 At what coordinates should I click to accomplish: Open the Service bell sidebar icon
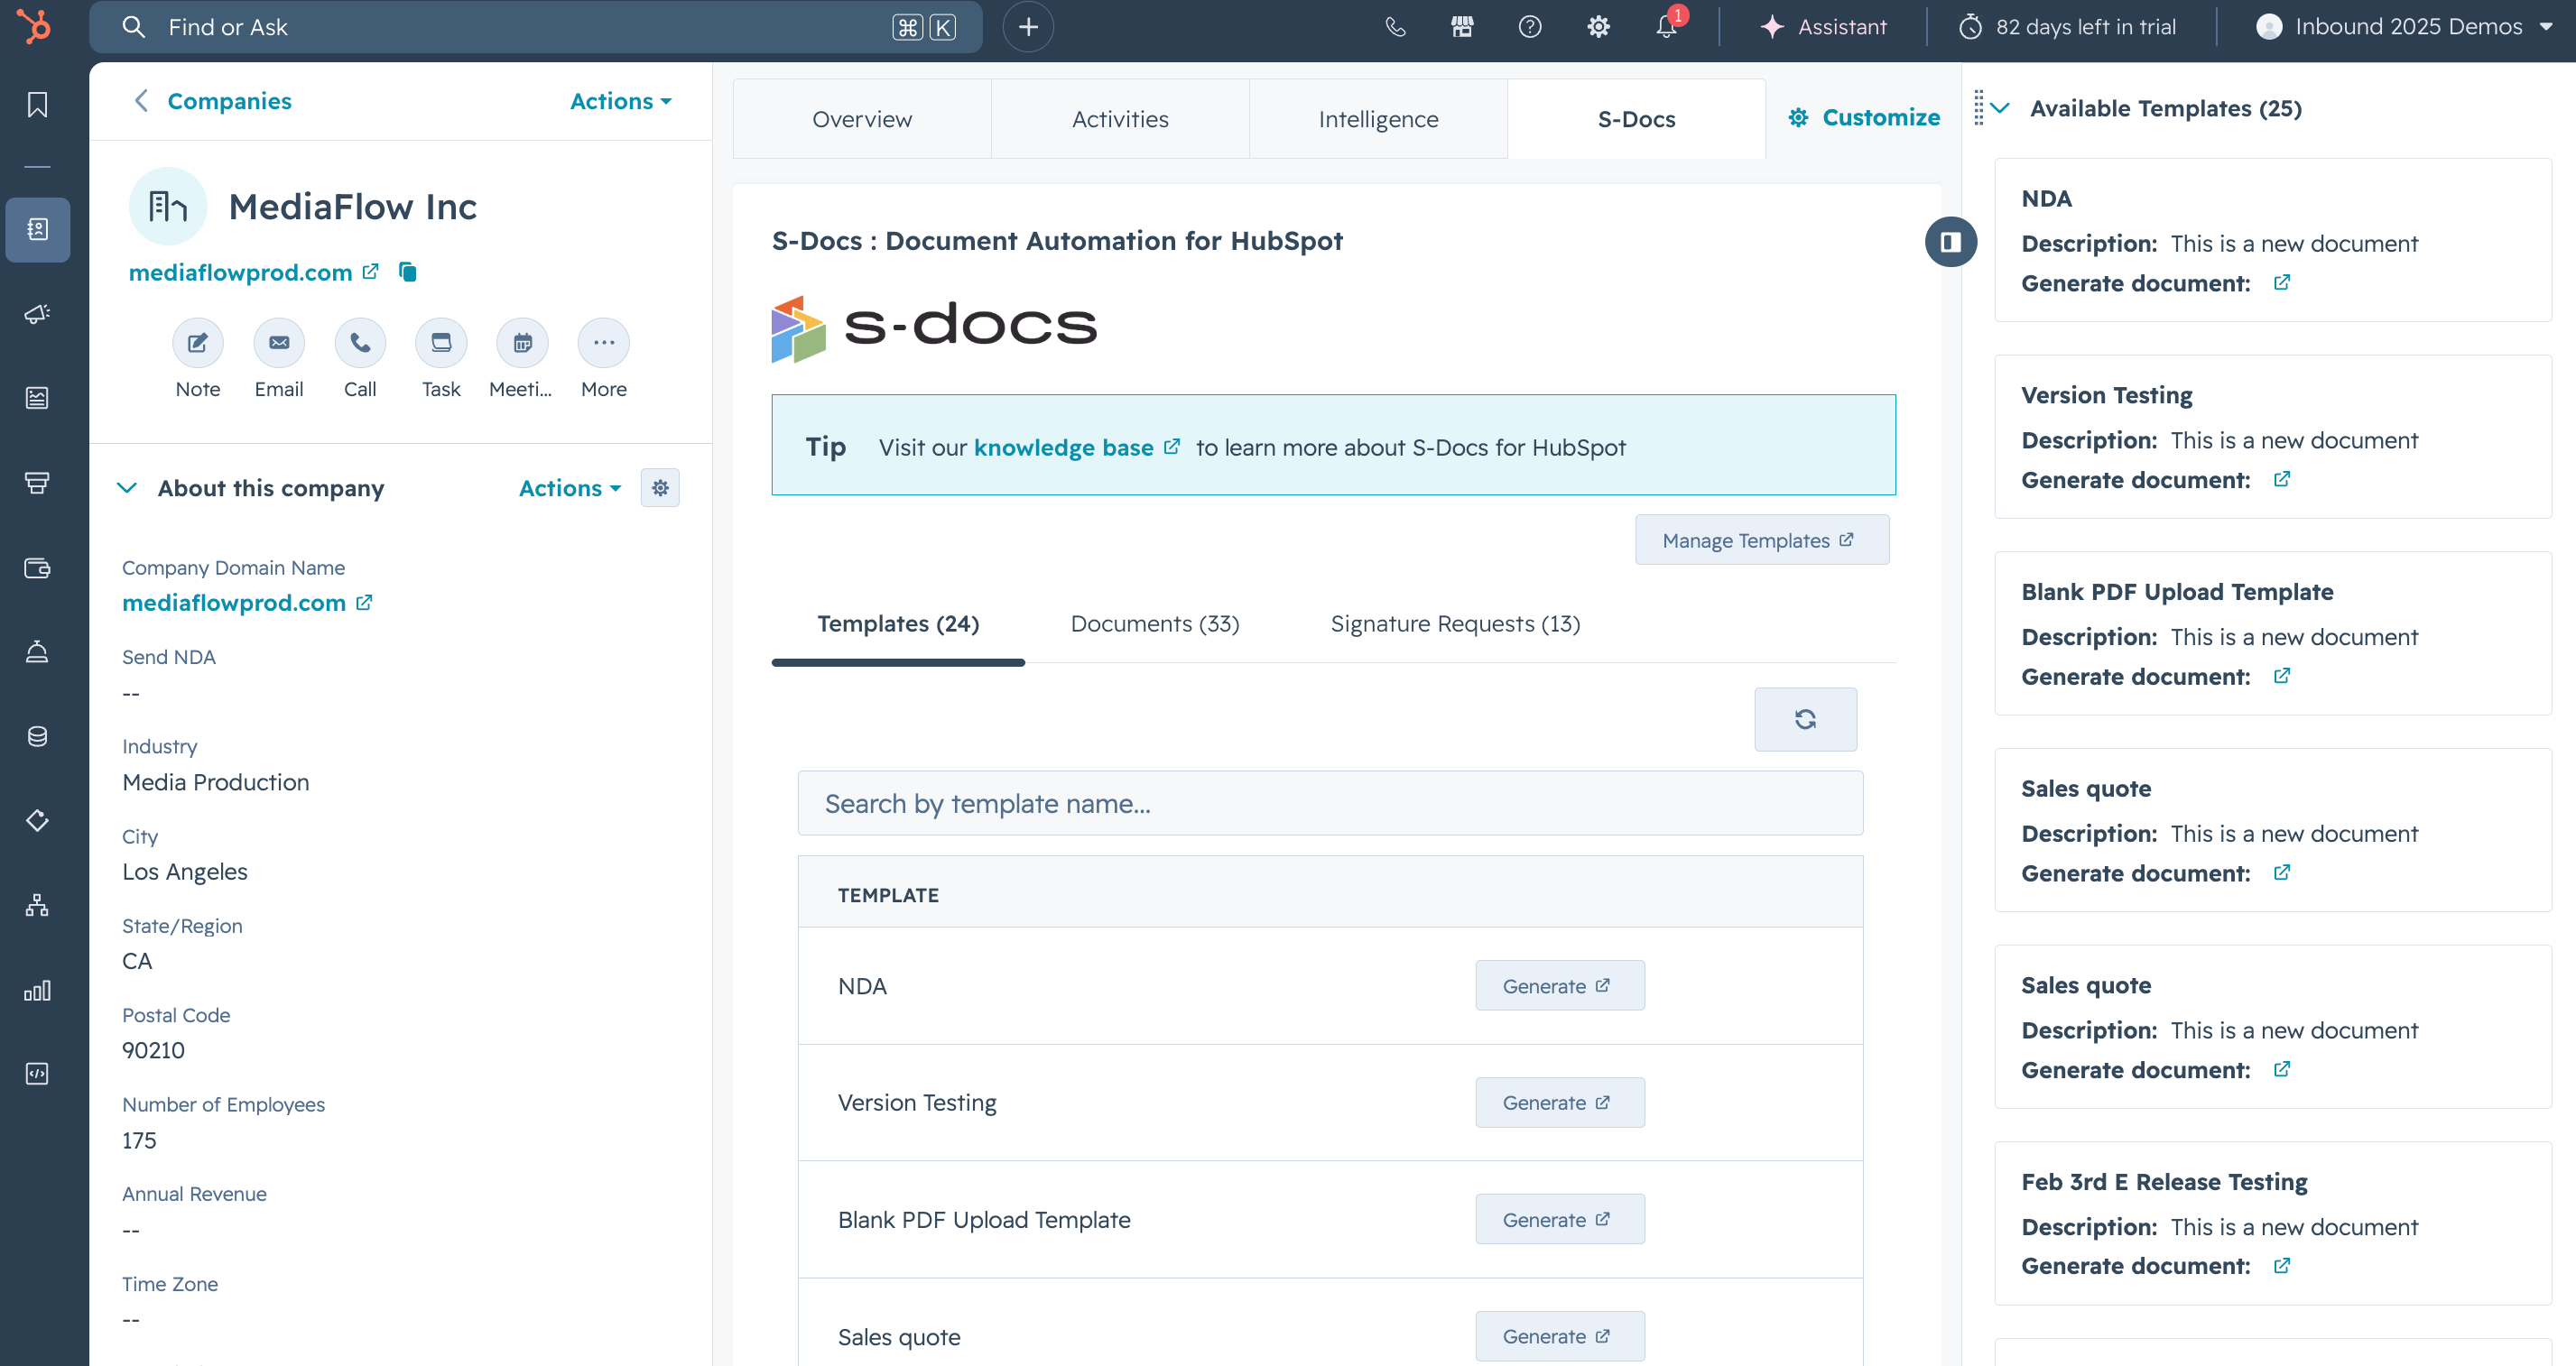pyautogui.click(x=37, y=651)
